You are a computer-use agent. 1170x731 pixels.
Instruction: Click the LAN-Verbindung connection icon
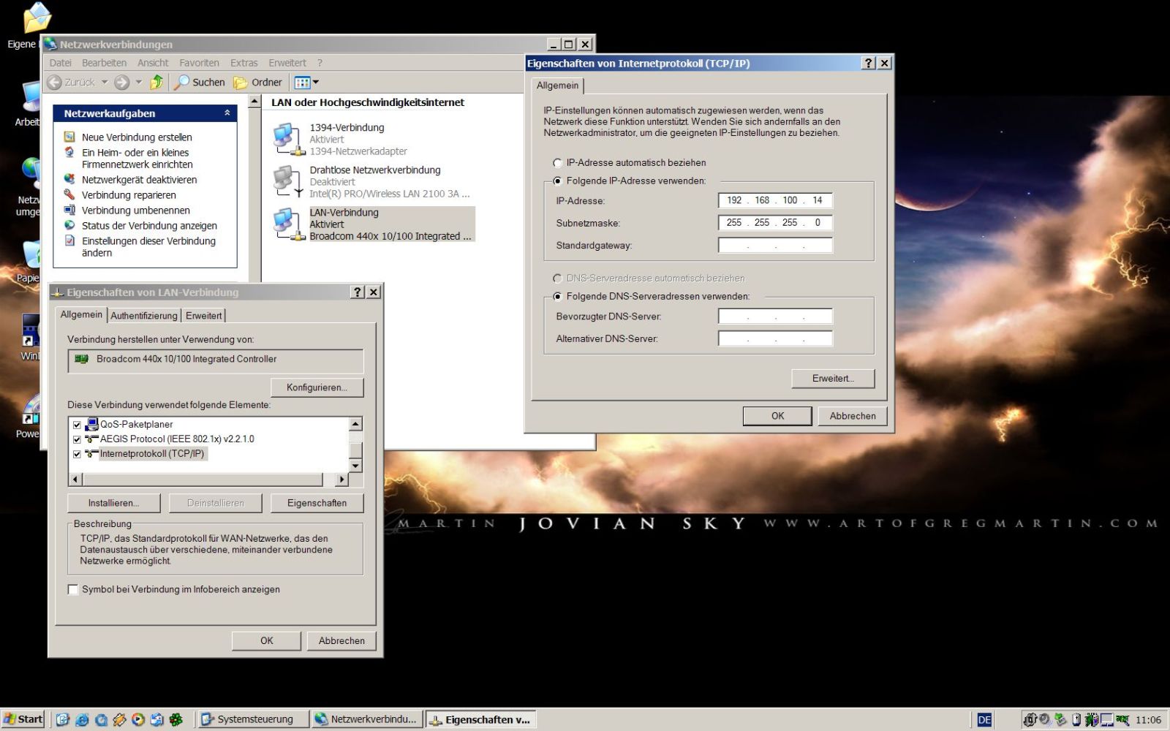pos(287,224)
